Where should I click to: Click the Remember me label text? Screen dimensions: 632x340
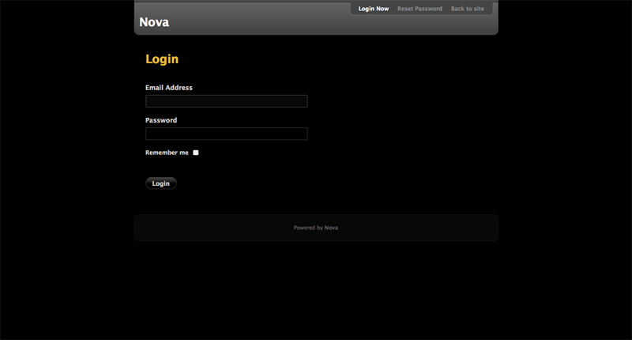(x=167, y=153)
